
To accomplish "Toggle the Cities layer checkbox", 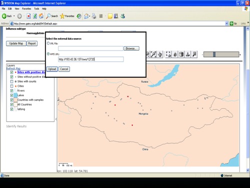I will (x=11, y=86).
